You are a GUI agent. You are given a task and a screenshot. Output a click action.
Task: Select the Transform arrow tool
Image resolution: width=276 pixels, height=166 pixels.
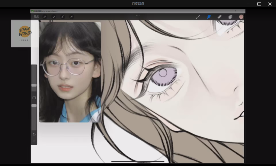pyautogui.click(x=71, y=17)
